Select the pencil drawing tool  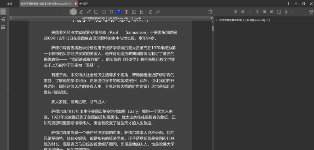pyautogui.click(x=81, y=12)
